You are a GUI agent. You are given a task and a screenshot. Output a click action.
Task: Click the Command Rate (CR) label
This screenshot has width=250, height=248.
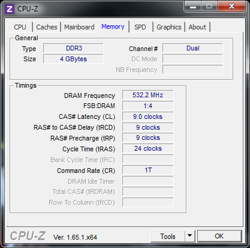coord(86,171)
